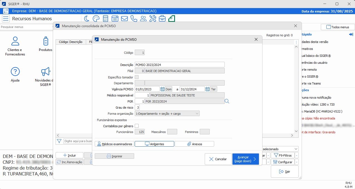Enable Contabiliza por gênero checkbox
Screen dimensions: 355x189
(137, 126)
